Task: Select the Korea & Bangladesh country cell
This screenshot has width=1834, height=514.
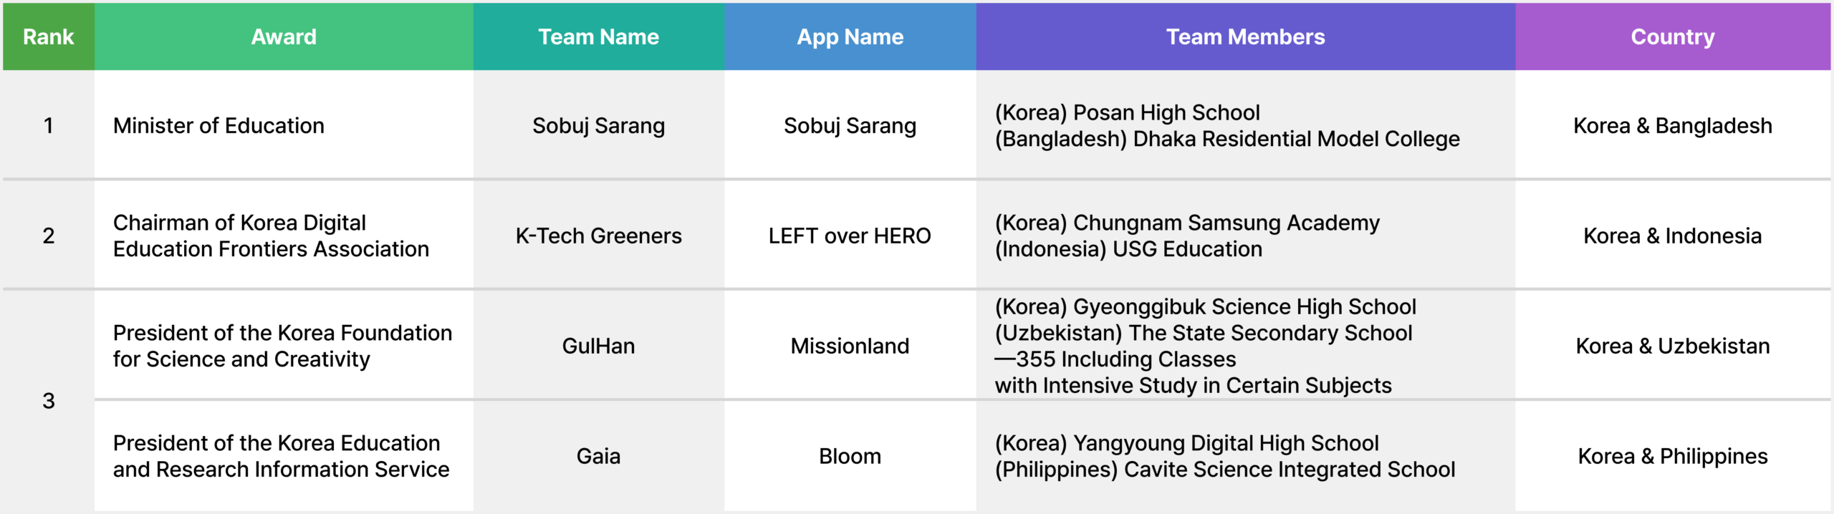Action: pyautogui.click(x=1673, y=125)
